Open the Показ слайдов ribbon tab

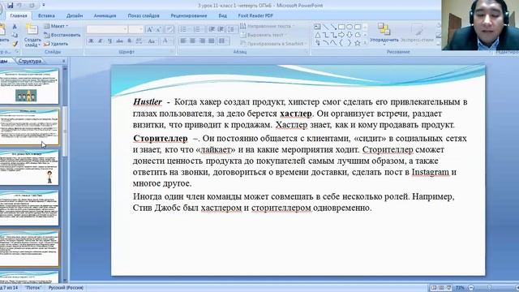144,15
